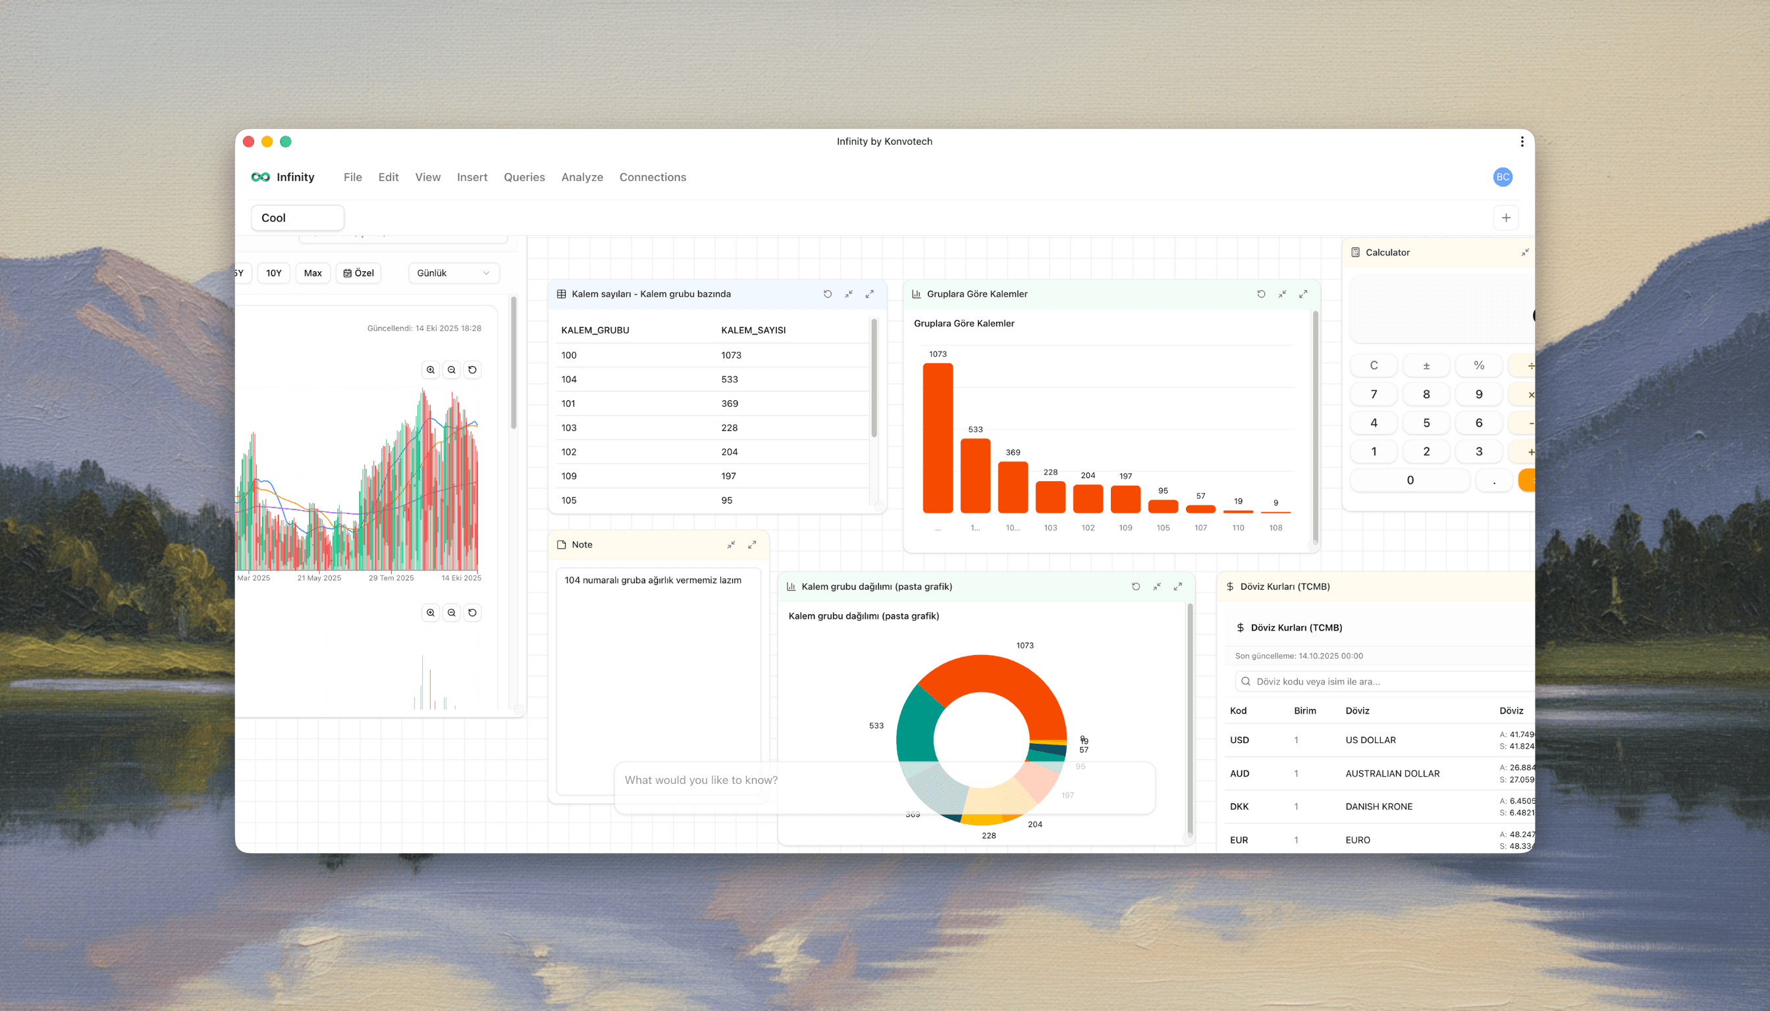Click the reset icon below the candlestick chart
This screenshot has height=1011, width=1770.
472,612
